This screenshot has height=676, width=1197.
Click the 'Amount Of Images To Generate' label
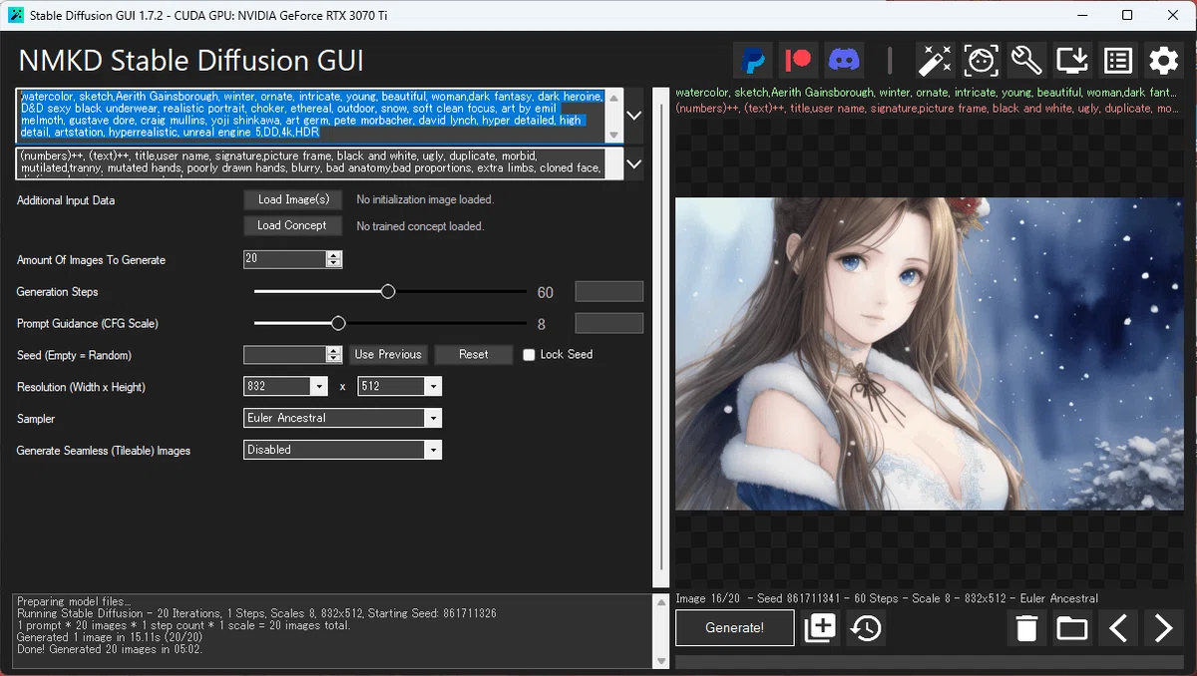(91, 260)
